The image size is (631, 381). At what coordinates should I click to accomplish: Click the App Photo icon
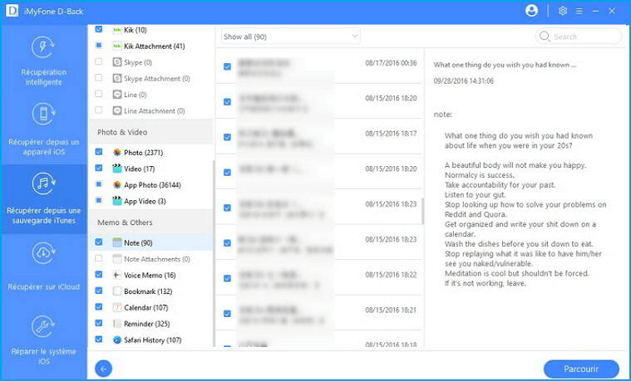117,184
